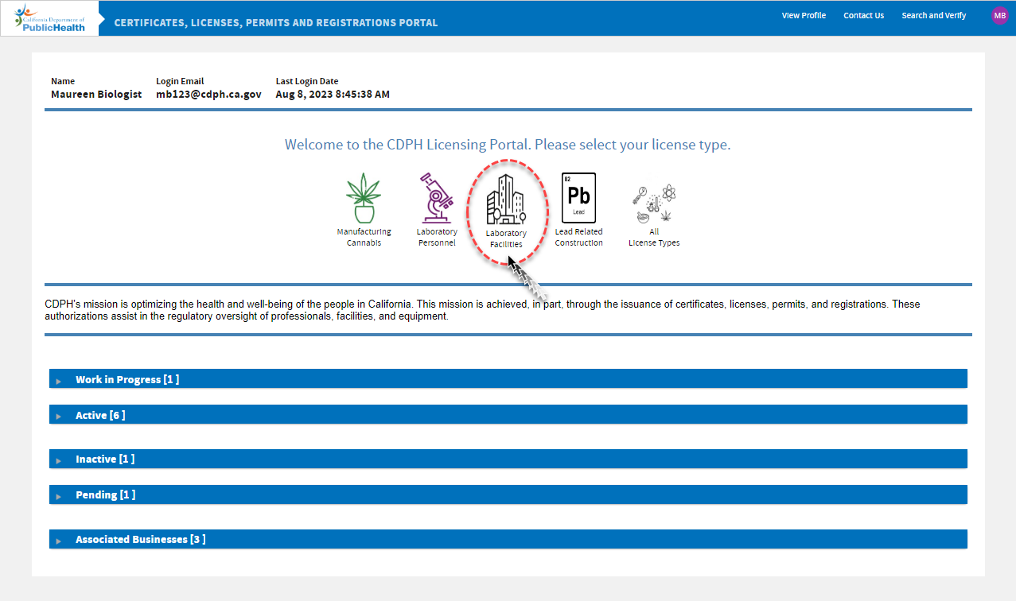Viewport: 1016px width, 601px height.
Task: Open the Contact Us header link
Action: click(863, 15)
